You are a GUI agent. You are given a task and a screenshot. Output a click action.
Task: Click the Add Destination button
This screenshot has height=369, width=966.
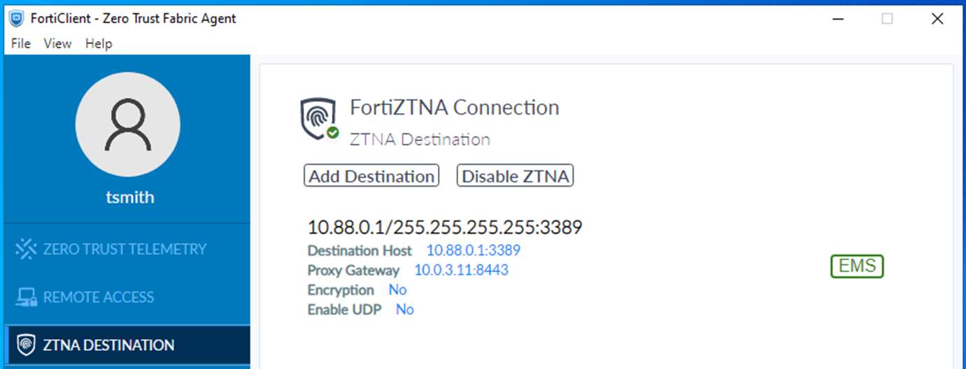pyautogui.click(x=371, y=176)
